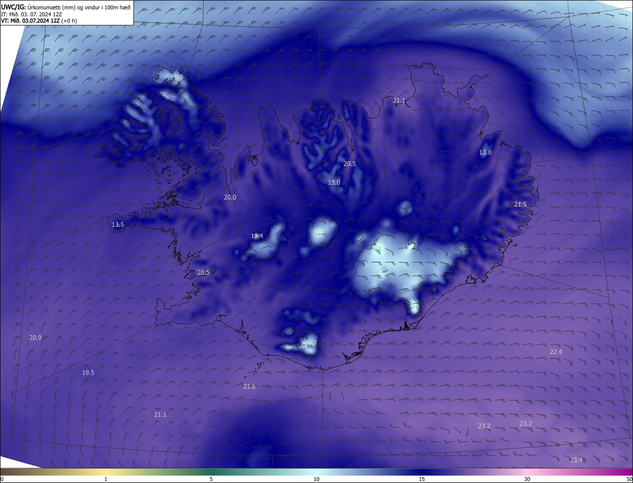Click the 21.6 value label on the map

[x=249, y=386]
